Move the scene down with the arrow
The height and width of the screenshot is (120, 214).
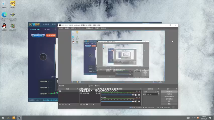69,104
